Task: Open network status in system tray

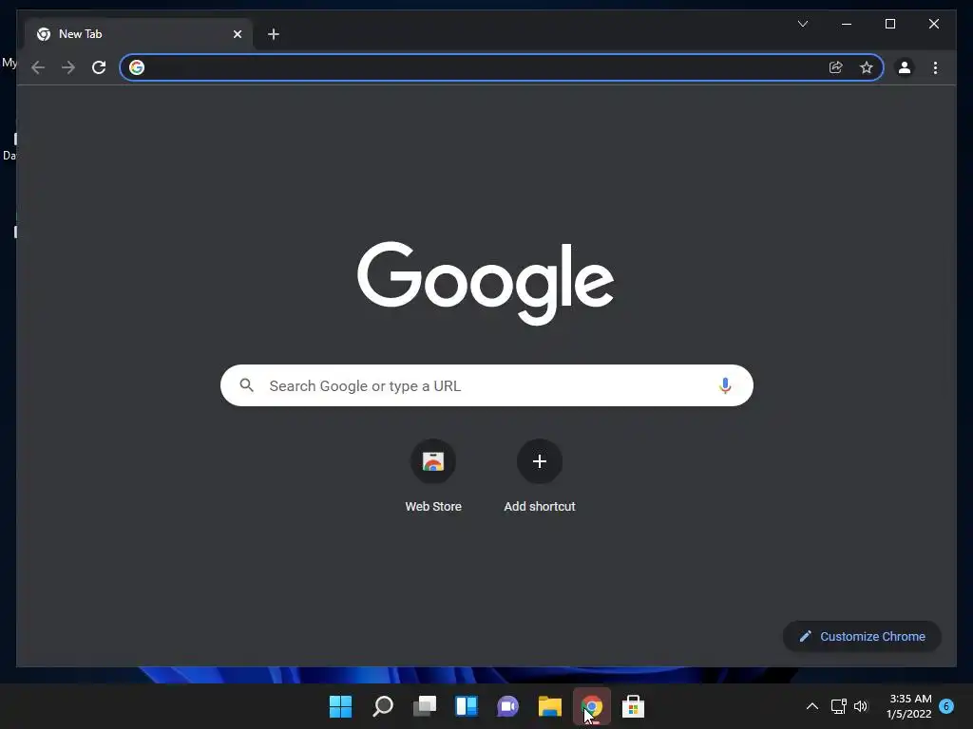Action: point(838,706)
